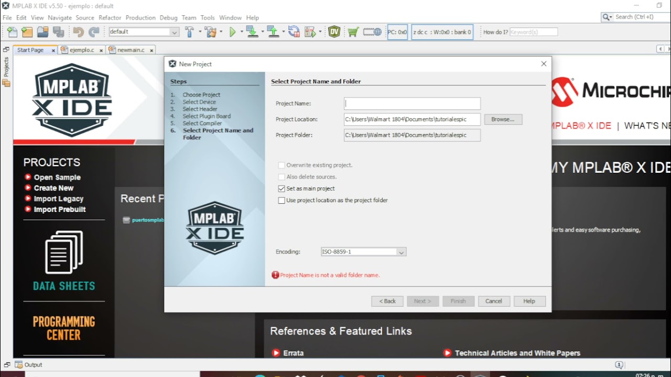Click the Create New link

(53, 188)
